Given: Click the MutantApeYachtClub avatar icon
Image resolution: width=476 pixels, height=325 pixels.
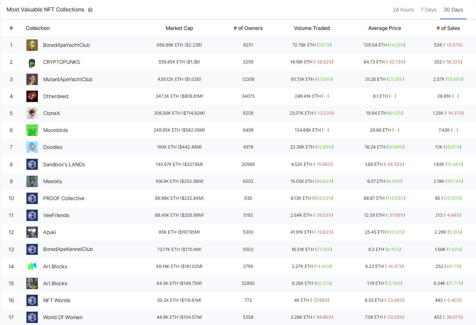Looking at the screenshot, I should point(32,79).
